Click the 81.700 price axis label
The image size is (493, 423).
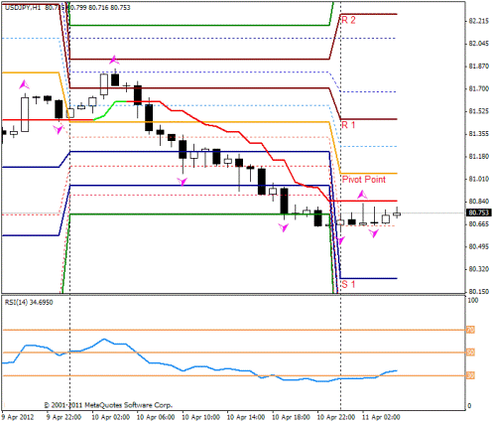pos(479,88)
